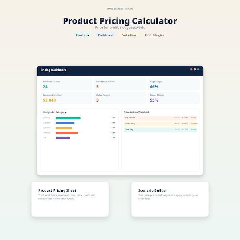Open the Scenario Builder card
240x240 pixels.
170,199
